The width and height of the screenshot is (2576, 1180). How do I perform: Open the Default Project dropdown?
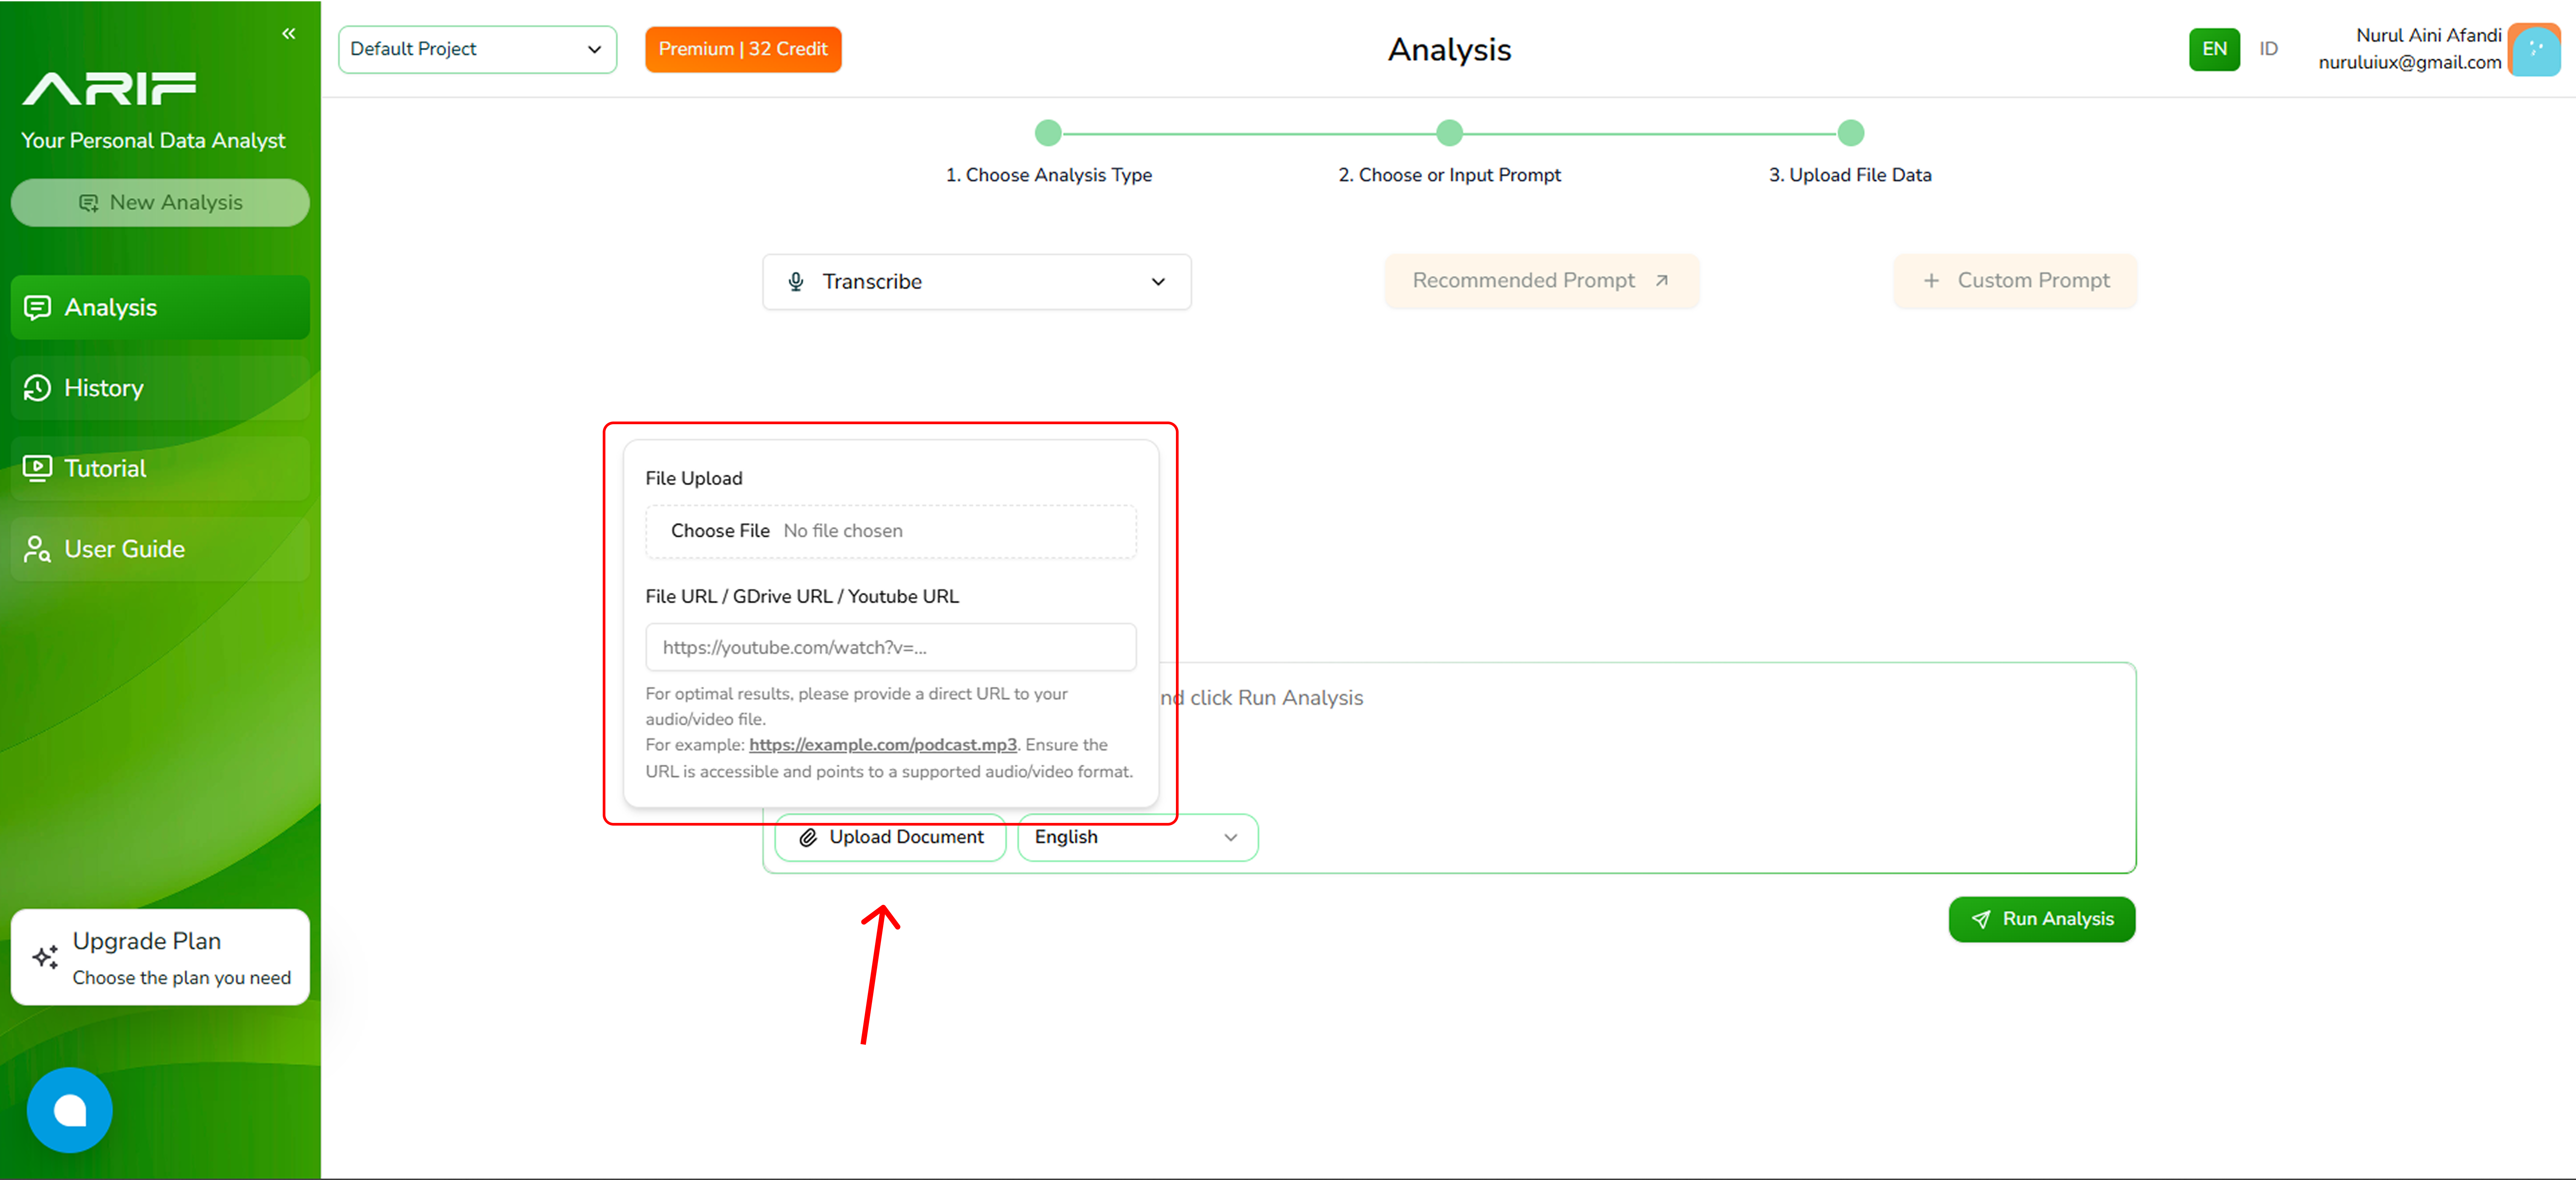point(477,49)
